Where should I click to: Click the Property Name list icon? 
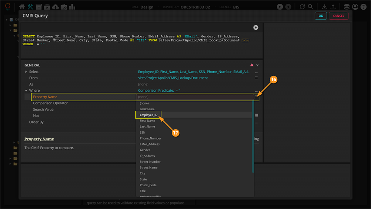pos(256,97)
